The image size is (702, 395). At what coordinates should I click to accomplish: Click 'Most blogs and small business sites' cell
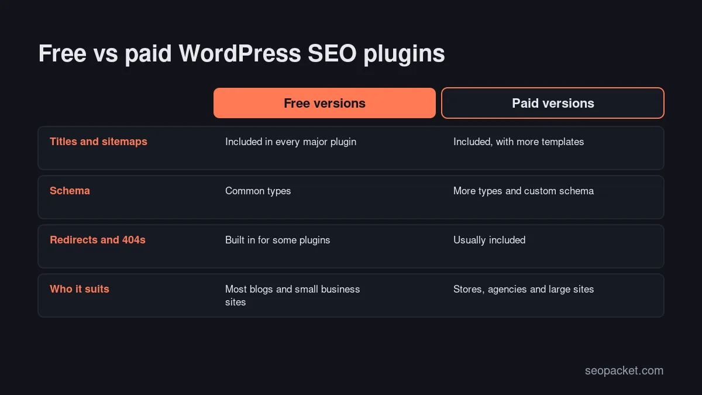click(x=292, y=296)
